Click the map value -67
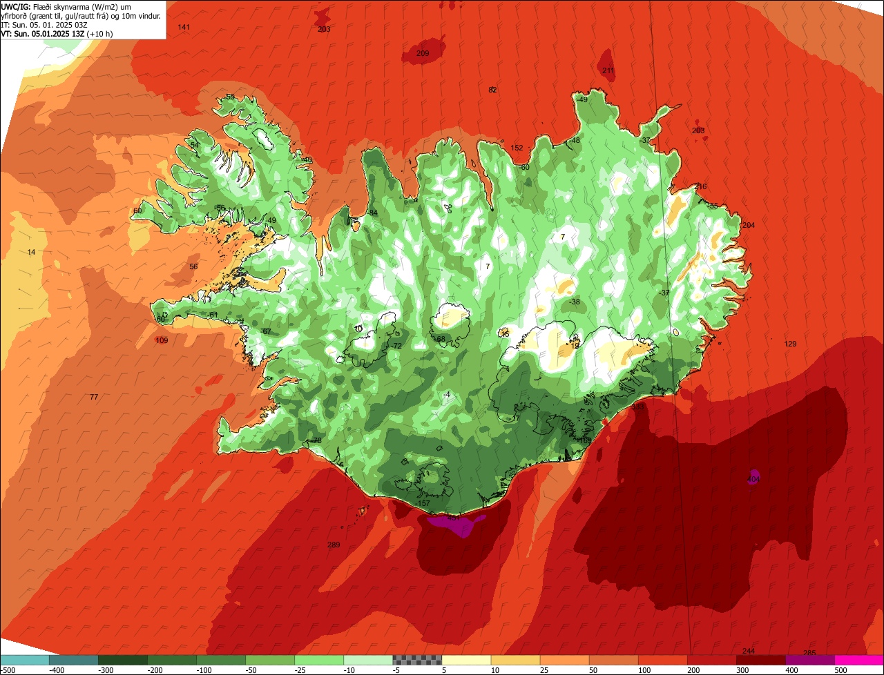This screenshot has height=675, width=884. (x=265, y=331)
